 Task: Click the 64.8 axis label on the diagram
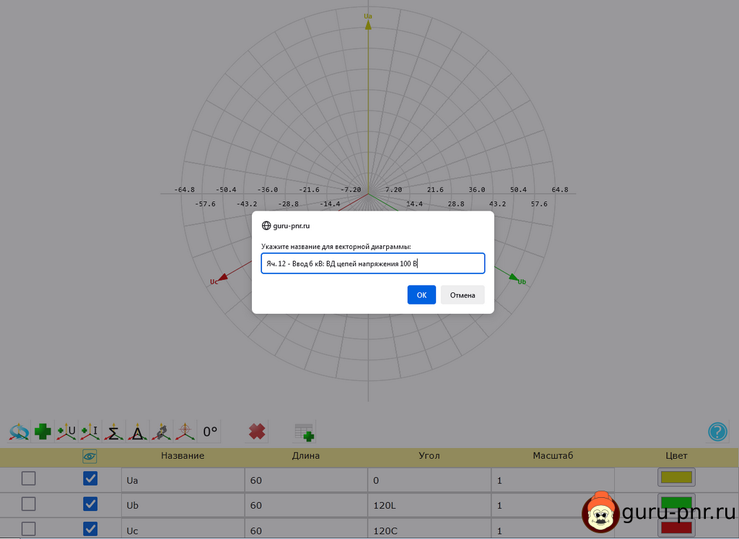560,189
